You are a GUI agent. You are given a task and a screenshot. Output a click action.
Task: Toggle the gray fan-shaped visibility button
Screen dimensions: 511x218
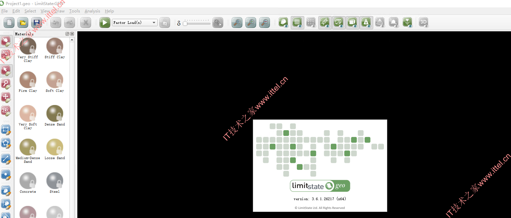click(x=380, y=23)
